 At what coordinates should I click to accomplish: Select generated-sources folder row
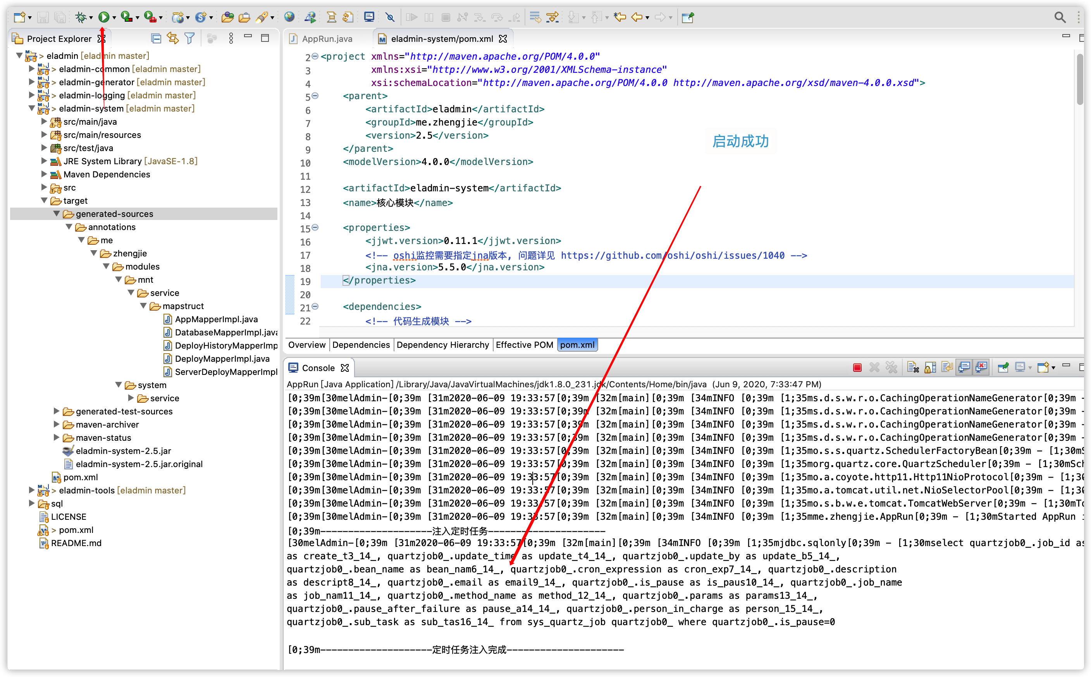pos(144,214)
